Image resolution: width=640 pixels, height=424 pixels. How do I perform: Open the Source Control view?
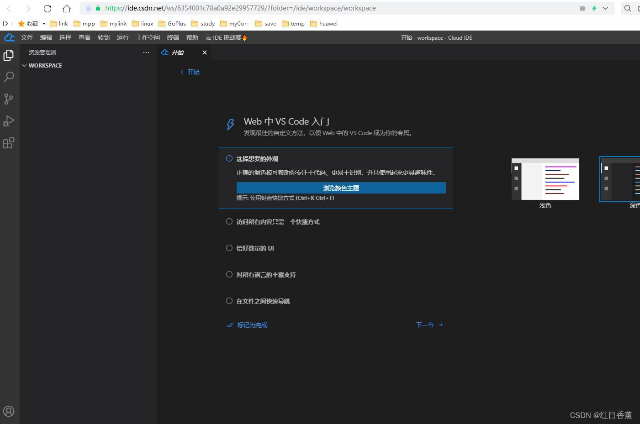coord(9,99)
